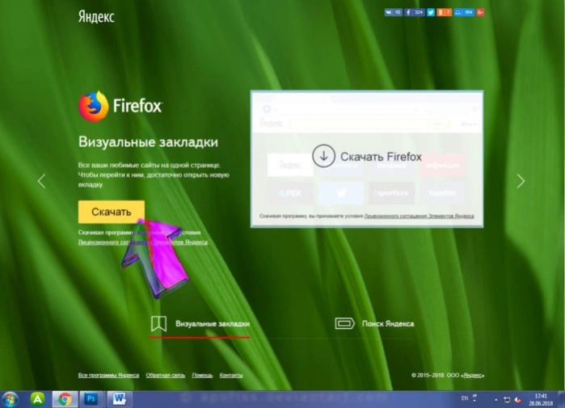Click the Firefox logo icon

pos(93,106)
